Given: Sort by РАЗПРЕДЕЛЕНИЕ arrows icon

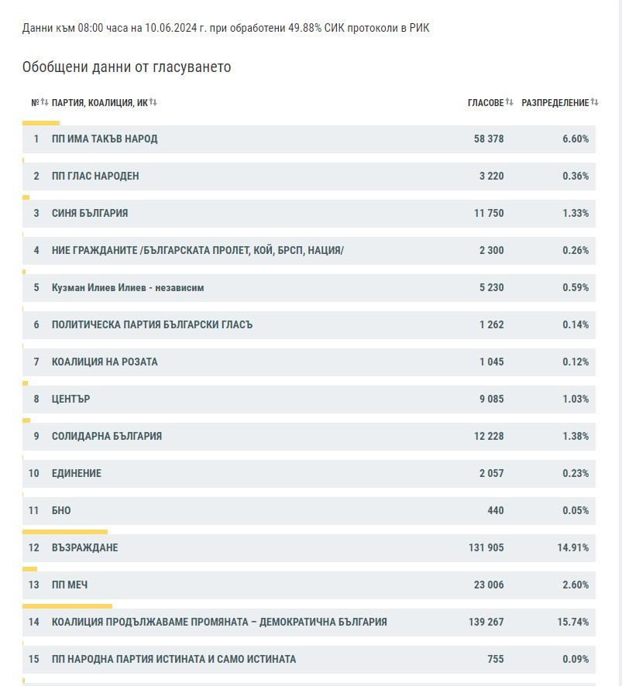Looking at the screenshot, I should [594, 102].
